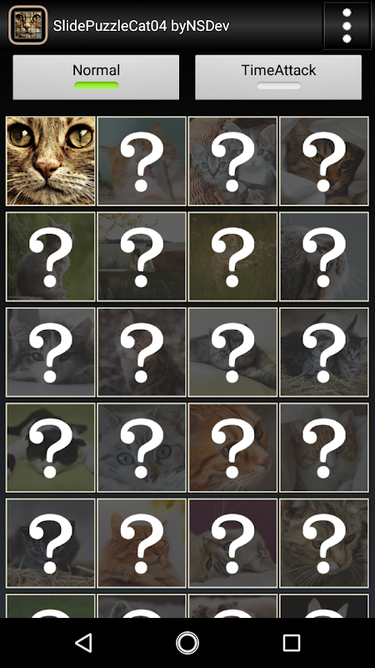Select locked dark kitten on hay puzzle
The height and width of the screenshot is (668, 375).
[51, 543]
